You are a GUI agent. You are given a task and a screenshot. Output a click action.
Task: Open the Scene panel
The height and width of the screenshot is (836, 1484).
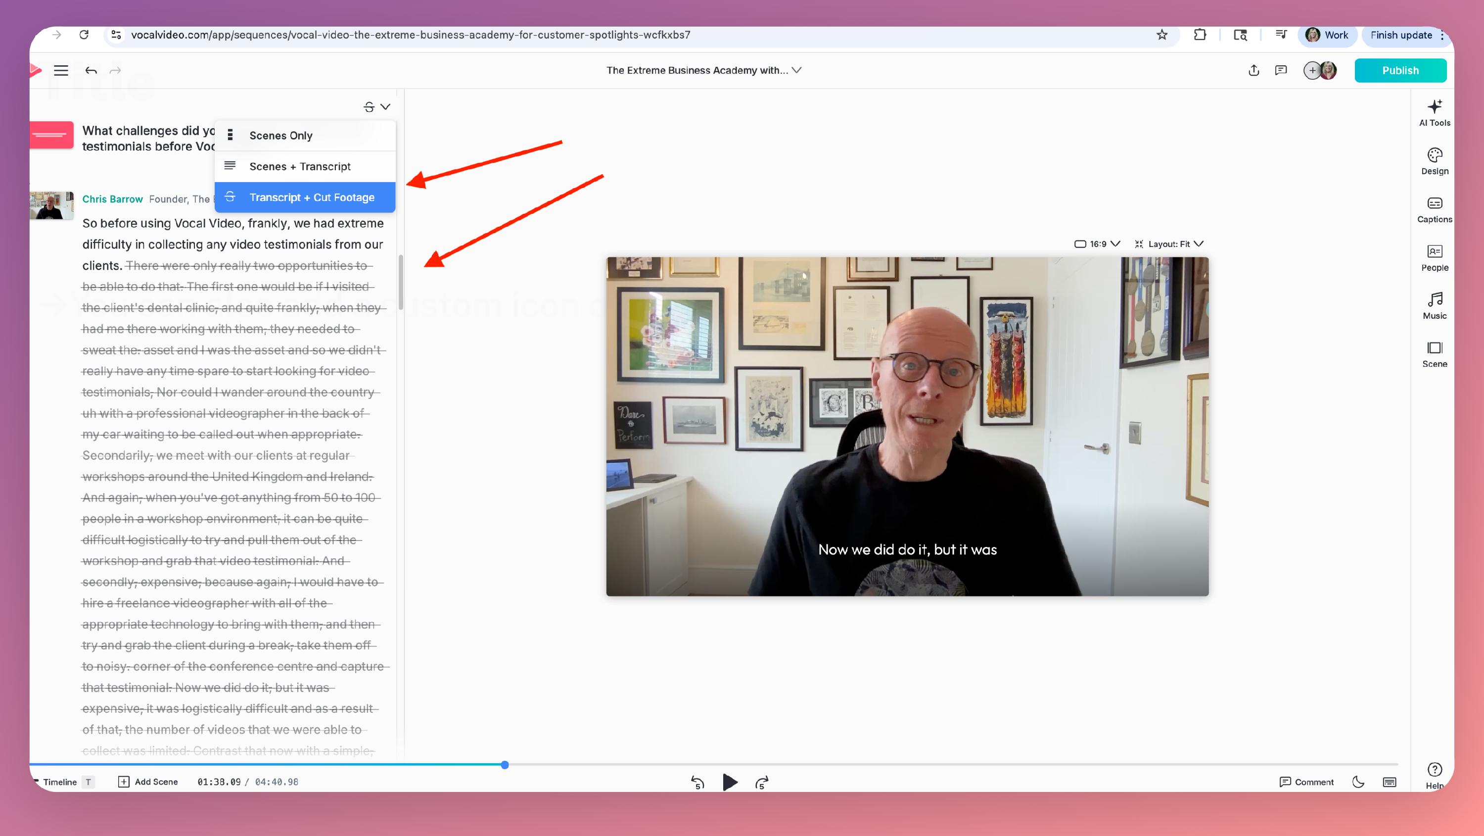1435,354
